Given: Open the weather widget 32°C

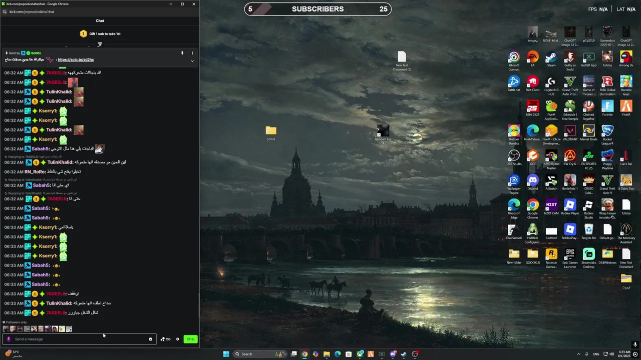Looking at the screenshot, I should 13,354.
